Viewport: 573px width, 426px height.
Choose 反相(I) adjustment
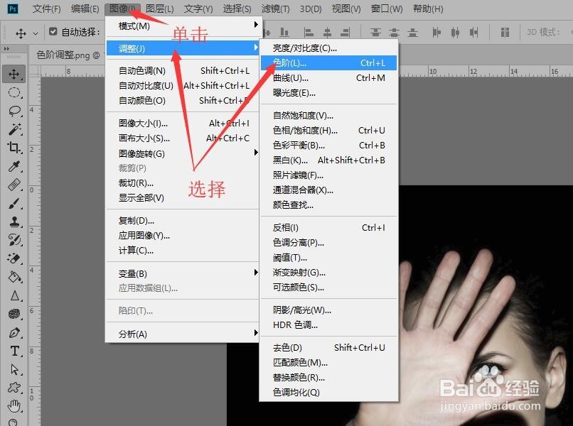pos(328,228)
